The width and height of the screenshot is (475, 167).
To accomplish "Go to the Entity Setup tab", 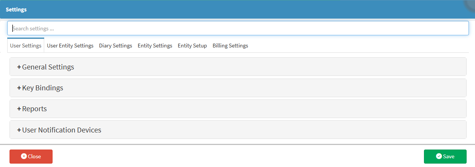I will [192, 46].
